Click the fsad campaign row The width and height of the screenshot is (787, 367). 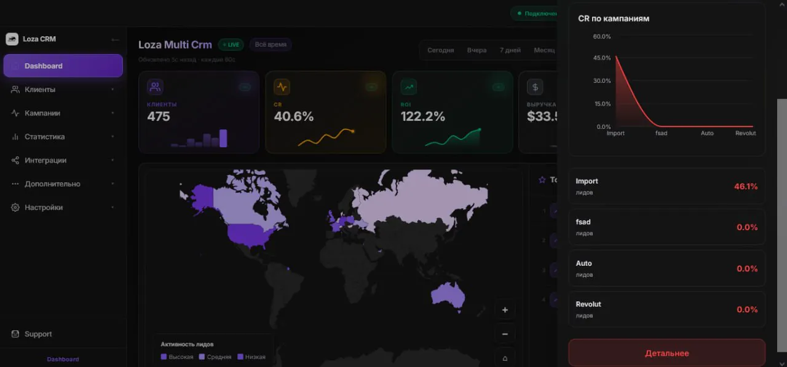coord(666,227)
